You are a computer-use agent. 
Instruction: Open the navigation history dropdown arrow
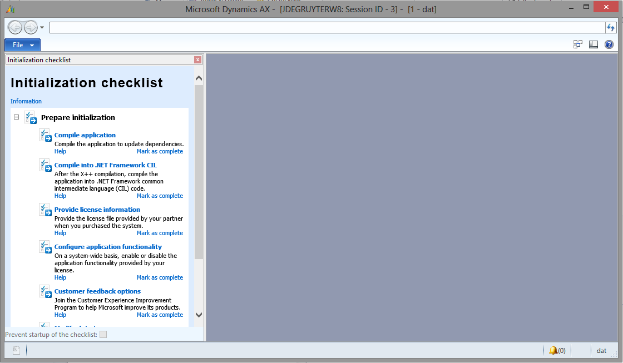point(42,27)
